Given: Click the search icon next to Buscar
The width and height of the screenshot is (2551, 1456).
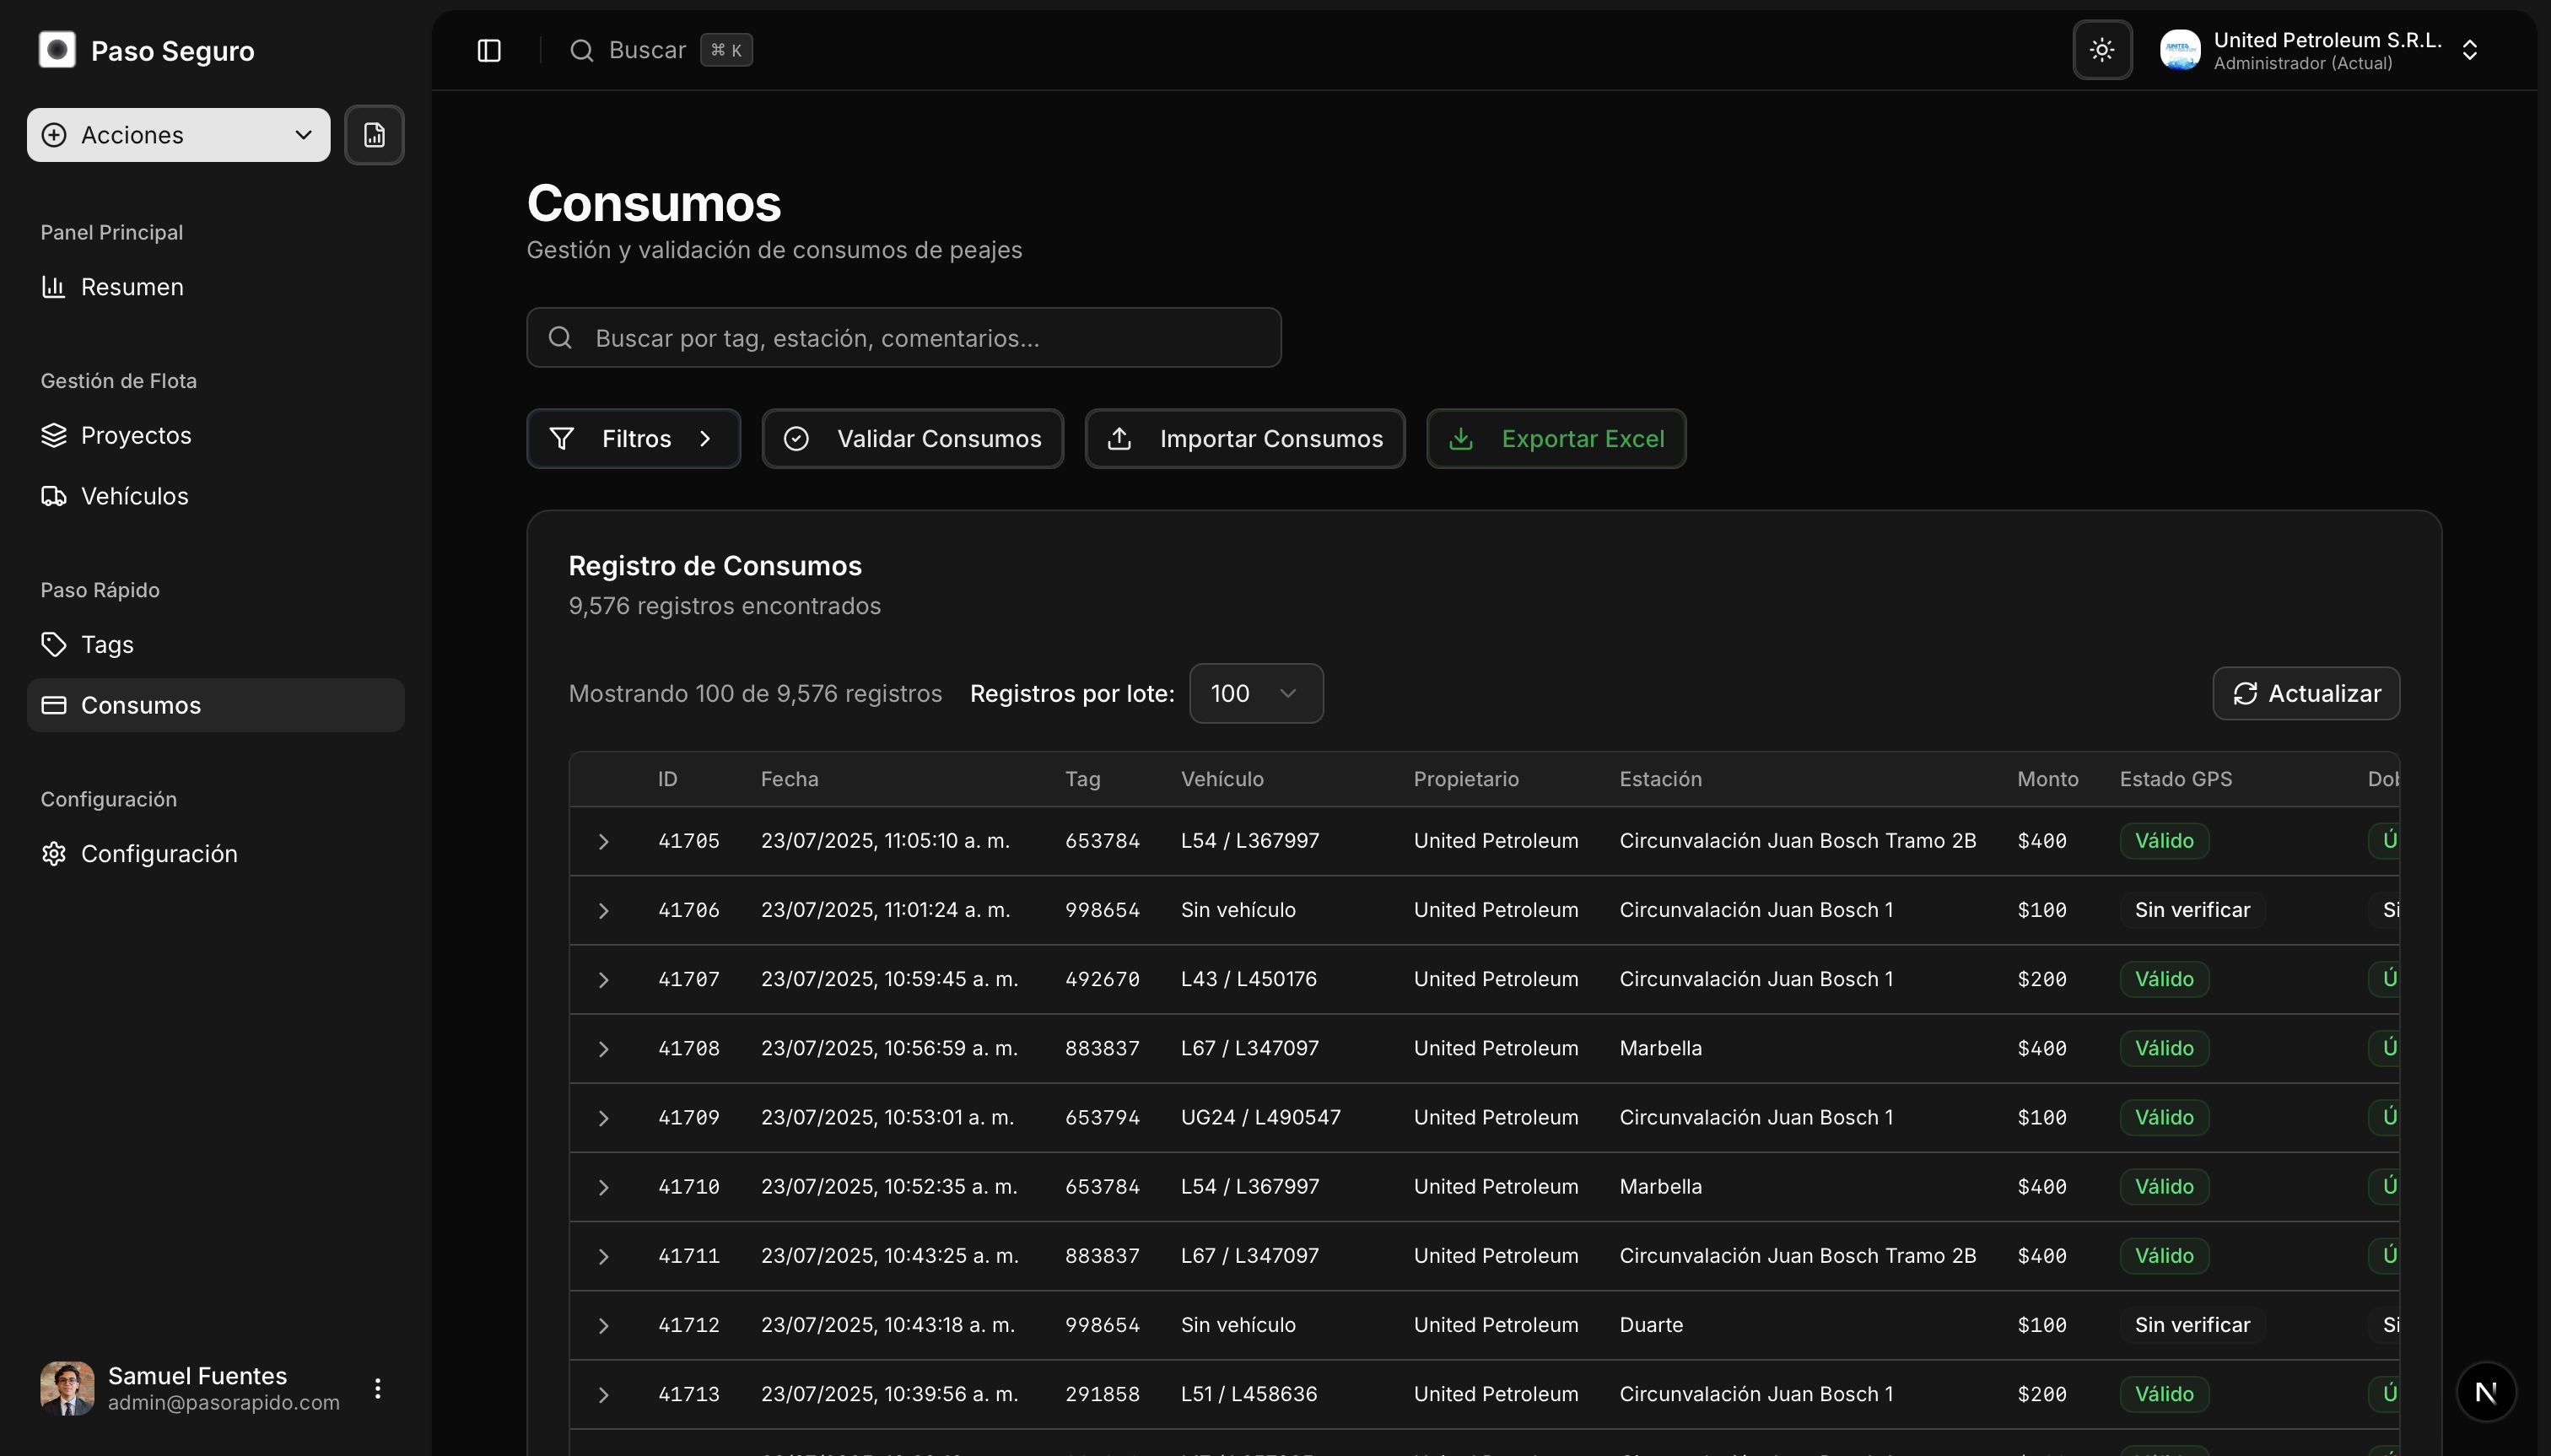Looking at the screenshot, I should [582, 50].
